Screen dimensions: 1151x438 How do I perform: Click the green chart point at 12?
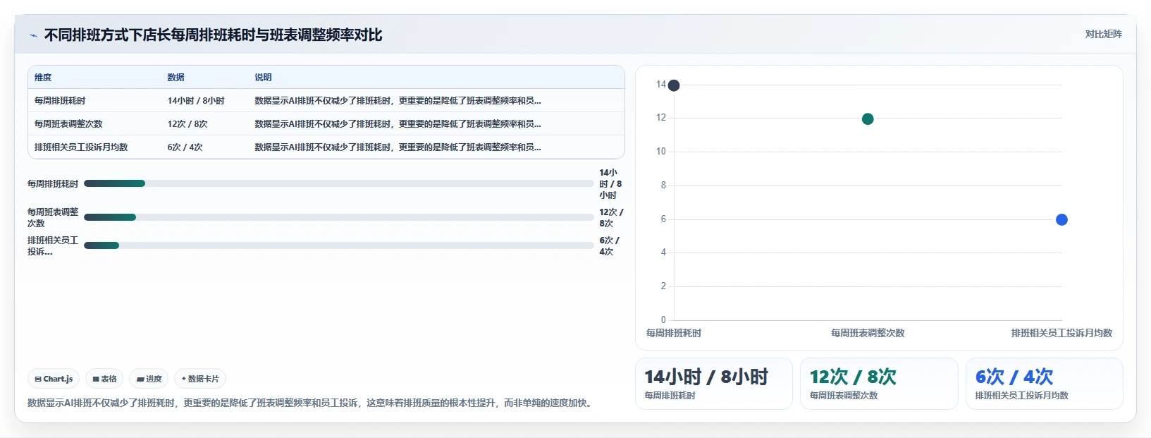[868, 119]
